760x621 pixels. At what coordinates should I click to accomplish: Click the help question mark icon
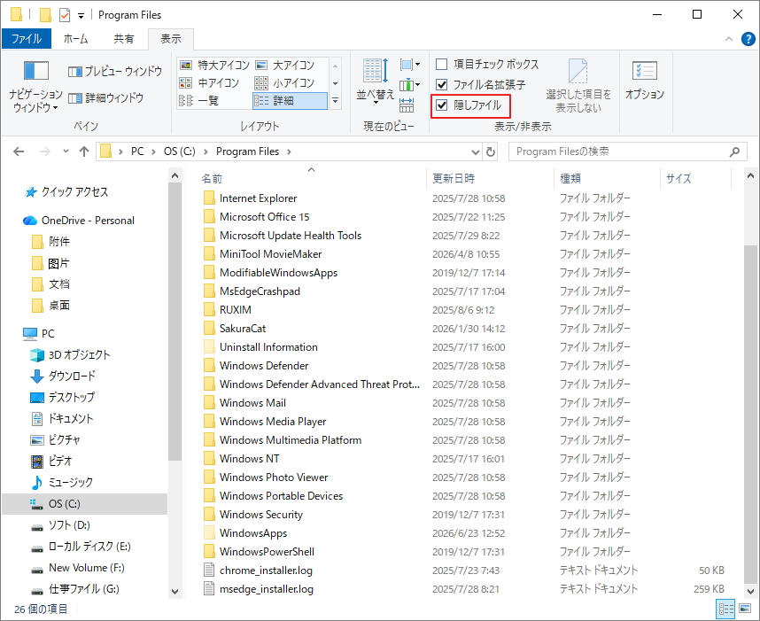(748, 39)
